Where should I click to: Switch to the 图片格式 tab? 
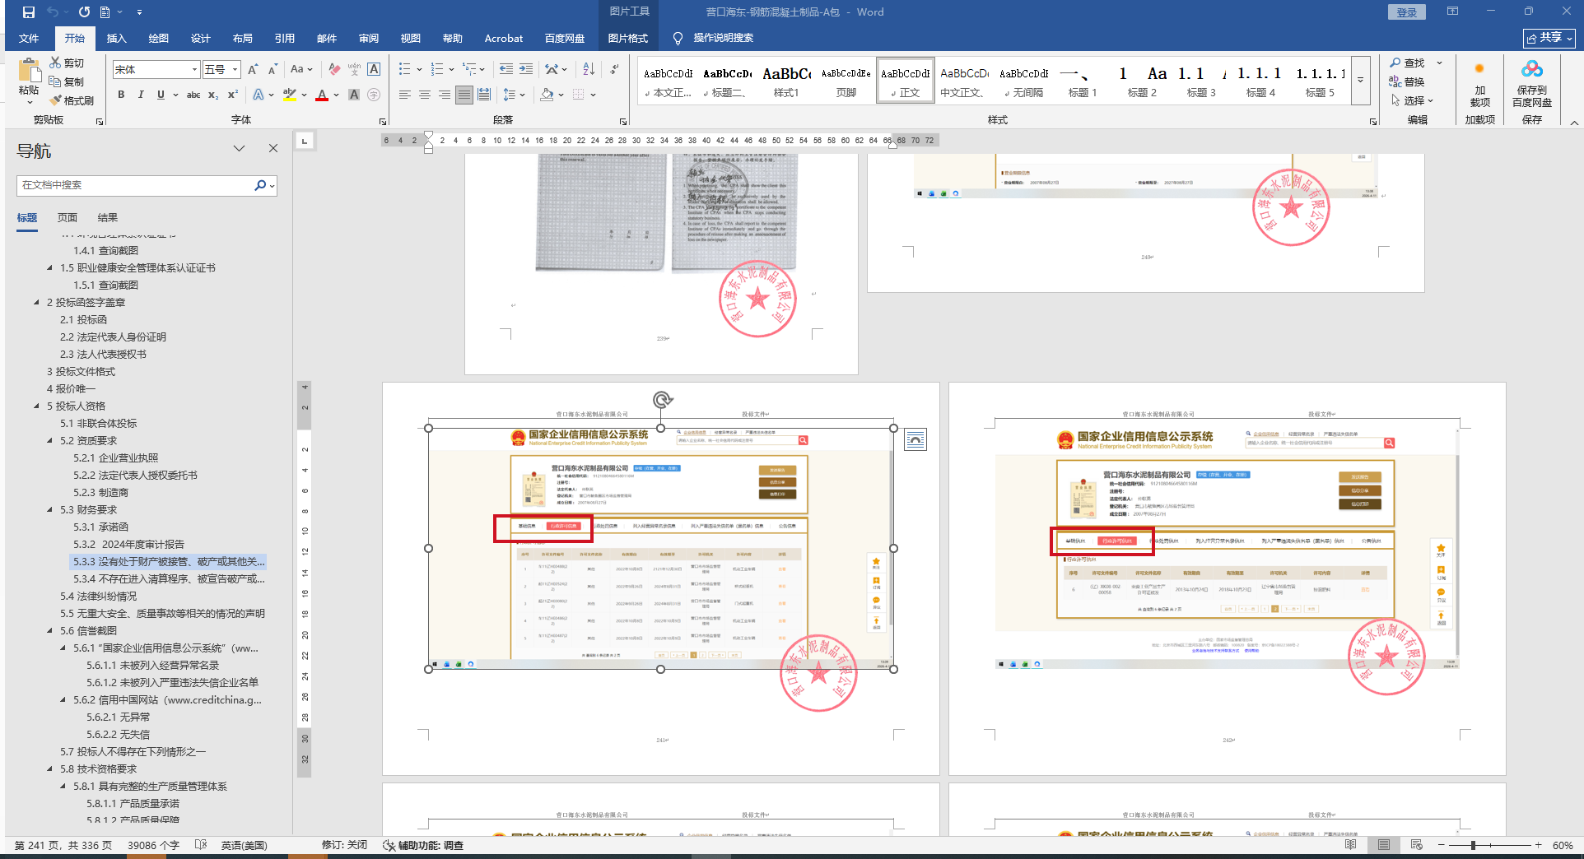click(x=627, y=39)
